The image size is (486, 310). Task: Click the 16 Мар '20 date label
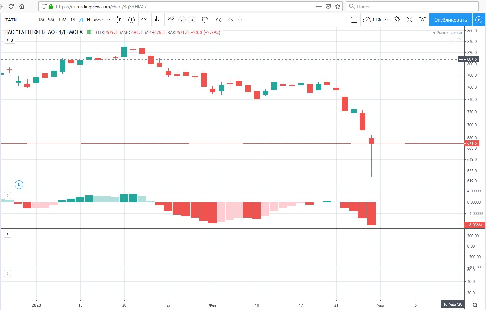click(x=452, y=304)
